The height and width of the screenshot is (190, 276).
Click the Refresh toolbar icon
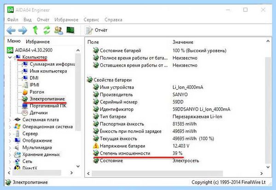[x=46, y=30]
